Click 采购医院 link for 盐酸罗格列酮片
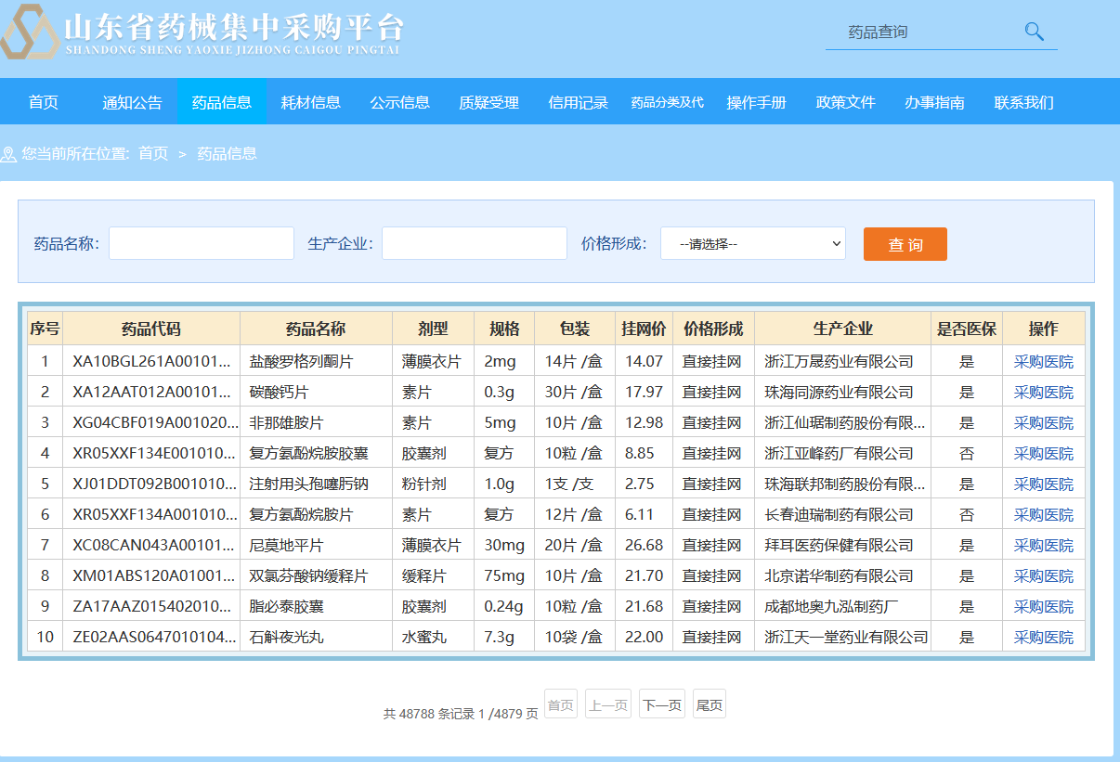The height and width of the screenshot is (762, 1120). (1043, 362)
